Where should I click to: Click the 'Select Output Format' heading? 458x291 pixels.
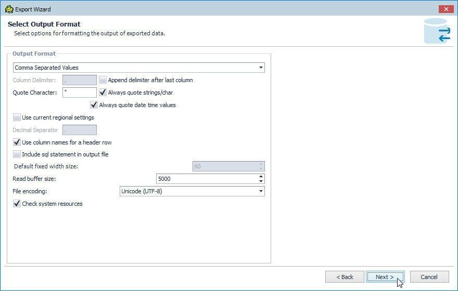point(44,24)
